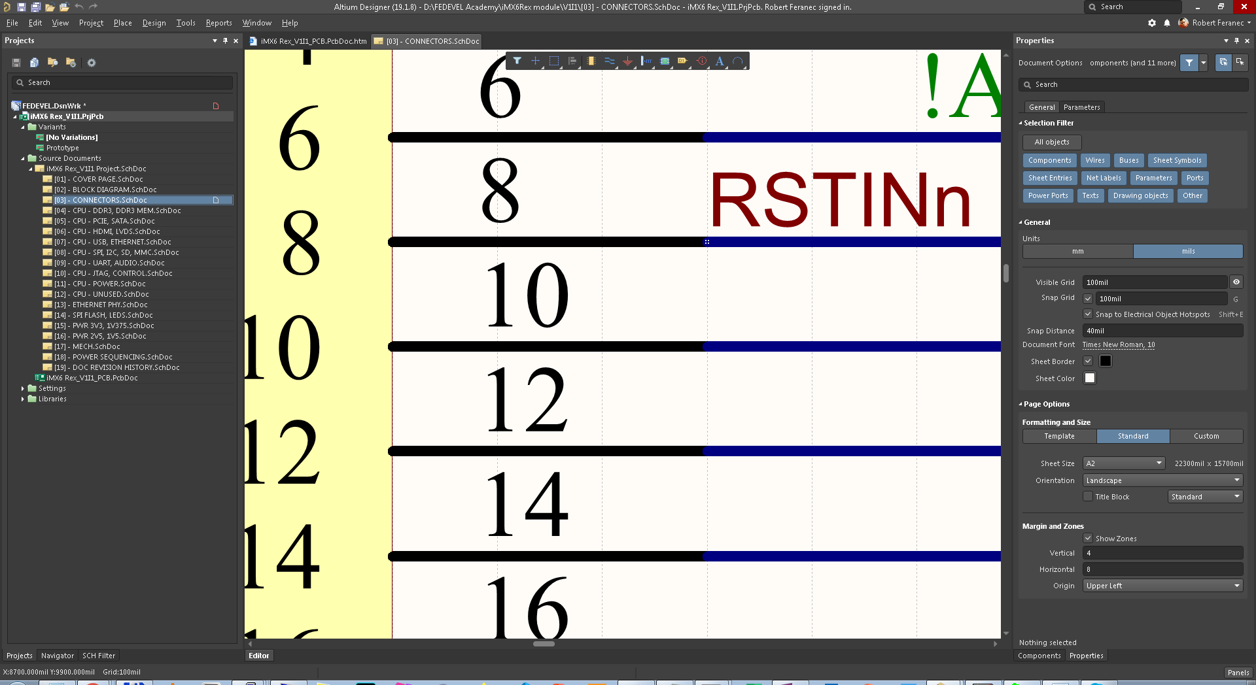
Task: Click the GND power port icon
Action: 627,61
